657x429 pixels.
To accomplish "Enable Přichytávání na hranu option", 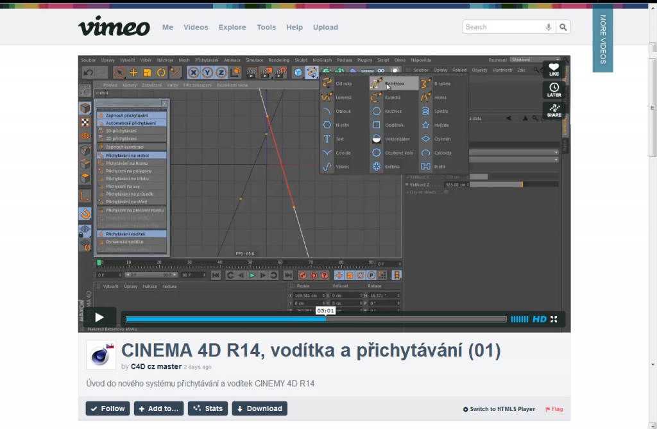I will click(x=132, y=163).
